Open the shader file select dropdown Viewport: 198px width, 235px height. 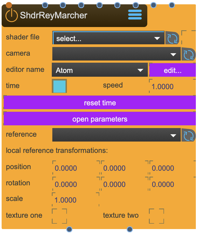coord(108,38)
